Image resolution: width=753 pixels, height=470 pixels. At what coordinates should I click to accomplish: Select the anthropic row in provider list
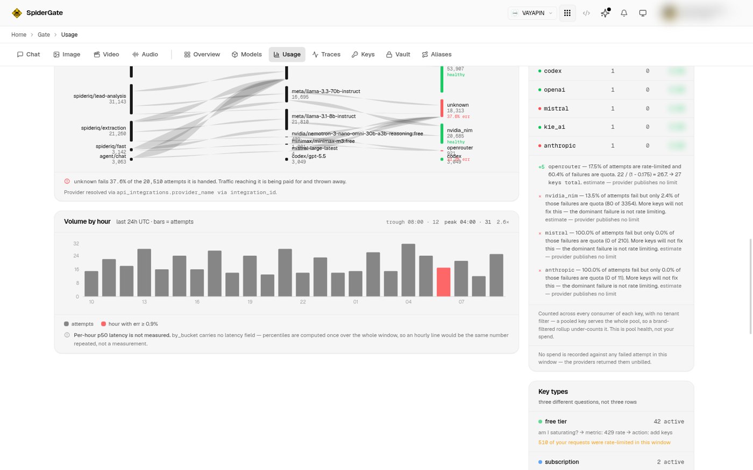click(x=612, y=146)
